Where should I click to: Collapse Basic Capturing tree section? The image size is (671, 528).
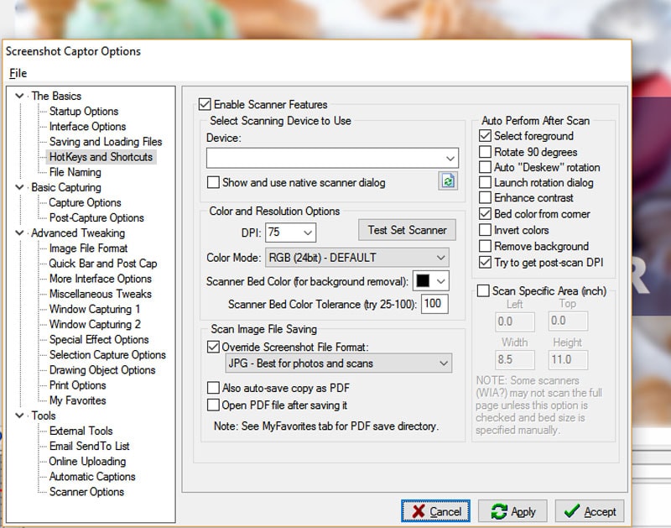19,187
